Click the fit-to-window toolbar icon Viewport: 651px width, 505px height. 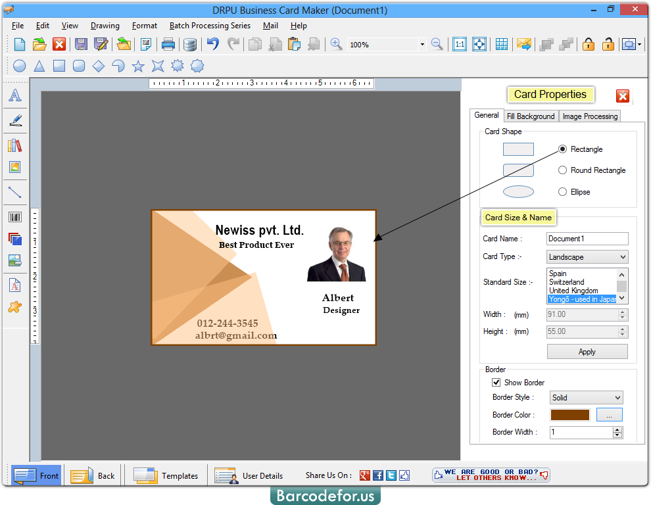[479, 44]
